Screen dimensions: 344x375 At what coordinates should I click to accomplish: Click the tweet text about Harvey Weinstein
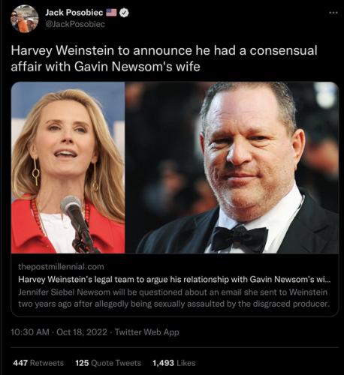pos(164,58)
